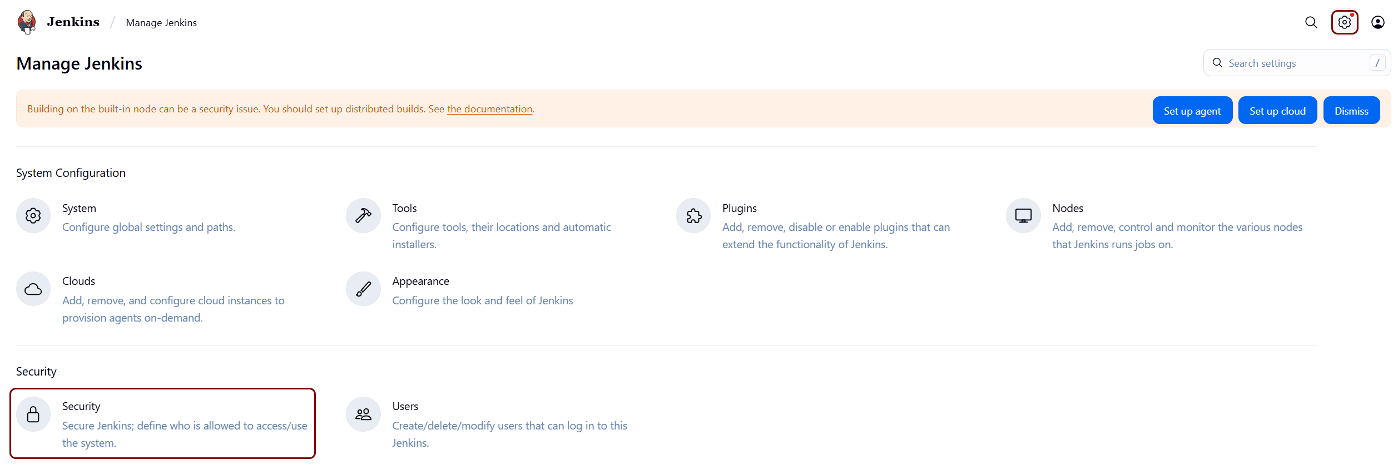Screen dimensions: 1398x469
Task: Follow the documentation link in the warning
Action: point(489,109)
